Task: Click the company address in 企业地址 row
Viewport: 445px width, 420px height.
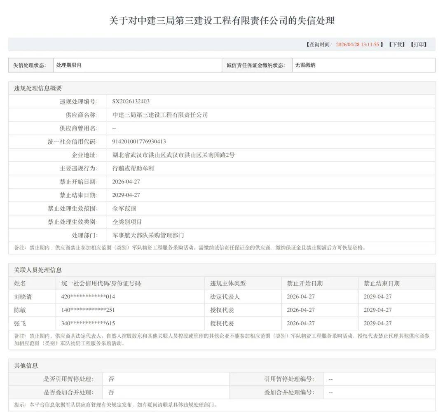Action: click(x=173, y=155)
